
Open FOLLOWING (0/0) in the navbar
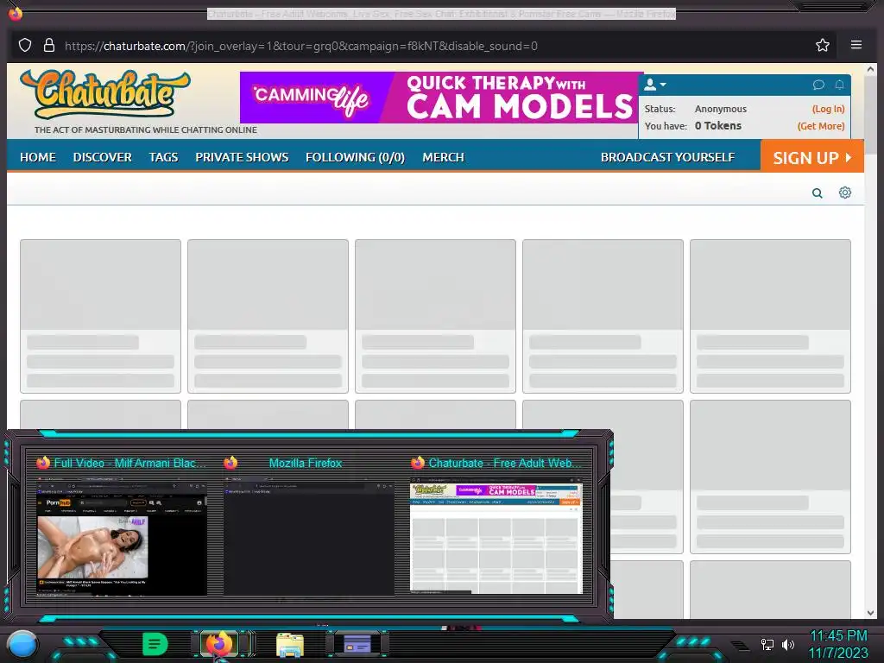[355, 157]
